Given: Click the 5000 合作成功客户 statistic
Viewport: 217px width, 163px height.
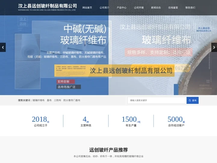Looking at the screenshot, I should [x=176, y=121].
